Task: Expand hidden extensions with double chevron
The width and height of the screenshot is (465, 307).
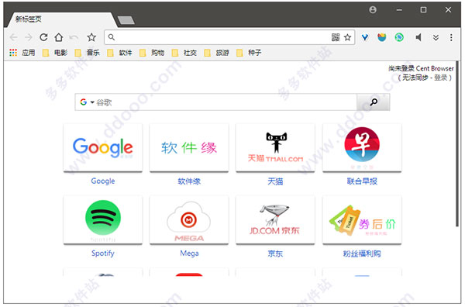Action: pos(436,37)
